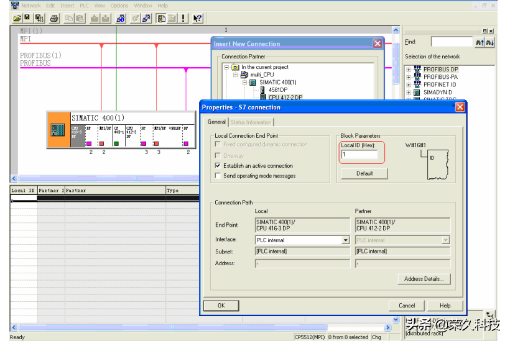The image size is (510, 341).
Task: Click the context help arrow icon
Action: click(198, 18)
